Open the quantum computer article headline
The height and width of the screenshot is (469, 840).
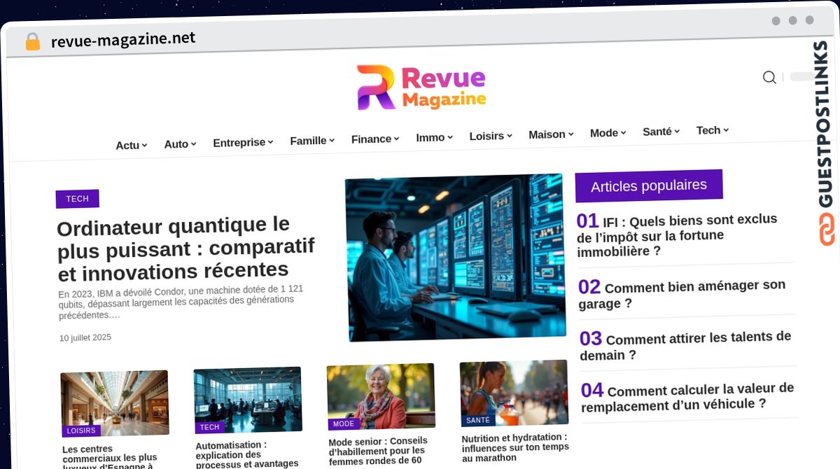(185, 248)
